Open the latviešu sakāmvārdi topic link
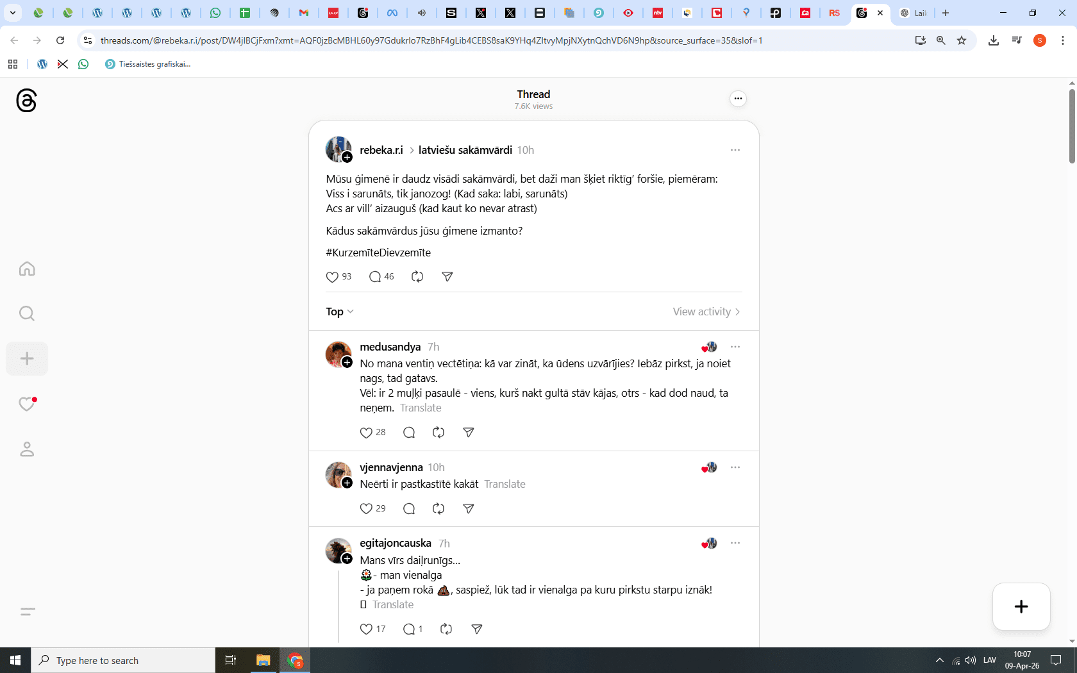Viewport: 1077px width, 673px height. coord(465,150)
